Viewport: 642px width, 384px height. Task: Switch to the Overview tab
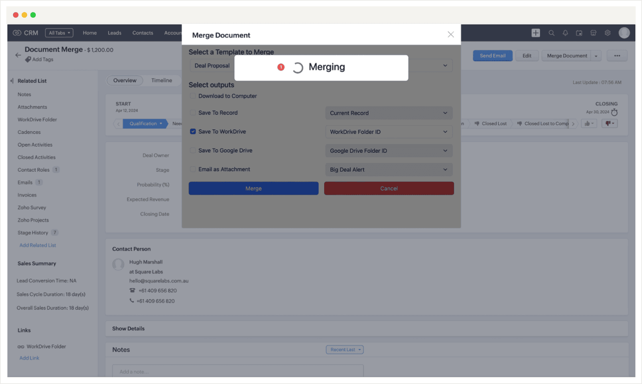(125, 81)
